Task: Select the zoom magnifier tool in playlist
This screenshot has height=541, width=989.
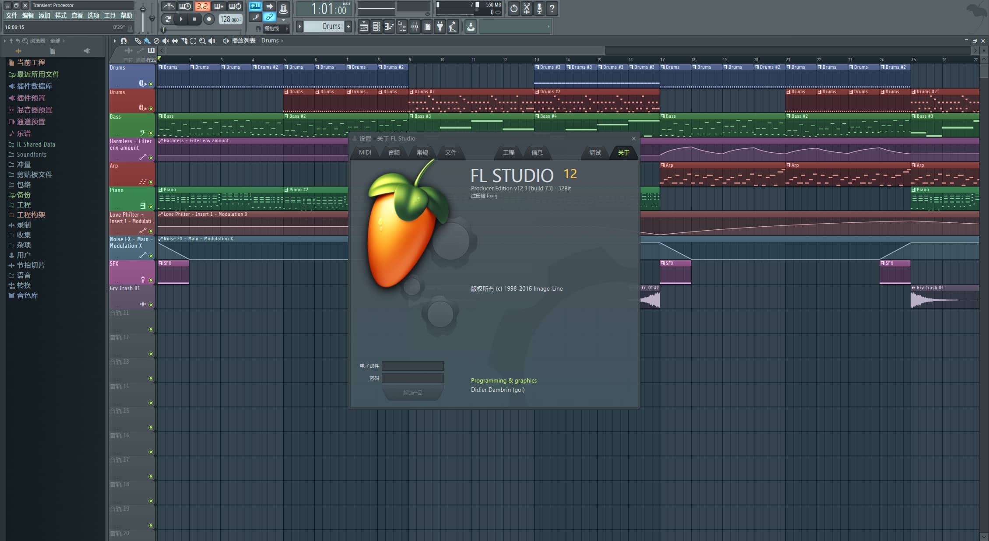Action: coord(202,41)
